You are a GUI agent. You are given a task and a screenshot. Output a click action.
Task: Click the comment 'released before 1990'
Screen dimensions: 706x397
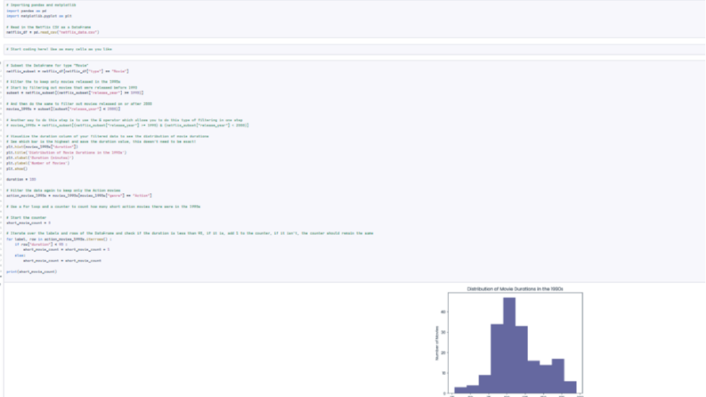pos(71,88)
